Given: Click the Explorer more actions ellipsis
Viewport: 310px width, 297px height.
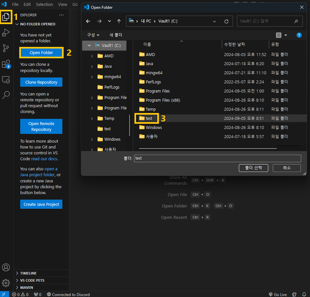Looking at the screenshot, I should [x=61, y=15].
